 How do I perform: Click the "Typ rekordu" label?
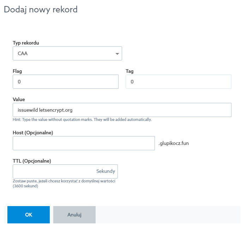tap(26, 43)
